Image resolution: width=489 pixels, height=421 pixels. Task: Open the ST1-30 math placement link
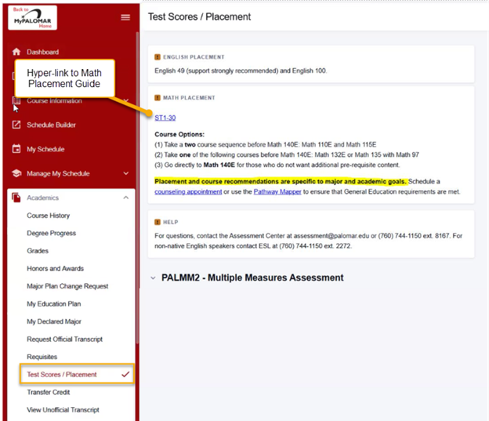pos(165,118)
